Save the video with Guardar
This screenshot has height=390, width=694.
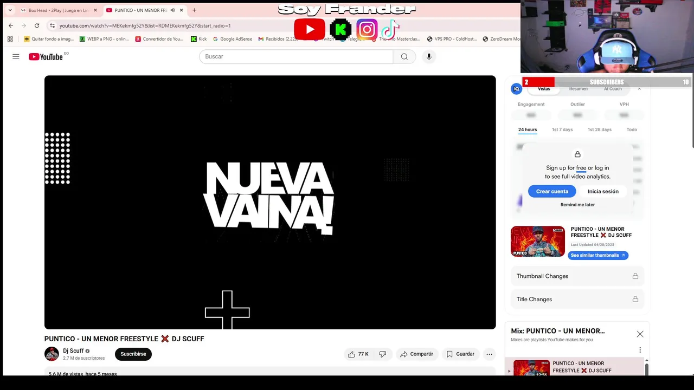click(x=460, y=354)
